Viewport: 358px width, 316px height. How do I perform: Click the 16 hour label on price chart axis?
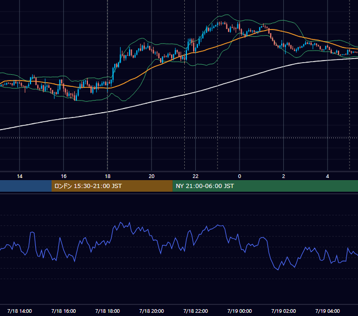click(x=64, y=176)
